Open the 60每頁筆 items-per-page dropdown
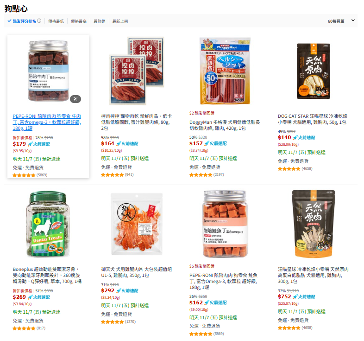364x341 pixels. 336,21
